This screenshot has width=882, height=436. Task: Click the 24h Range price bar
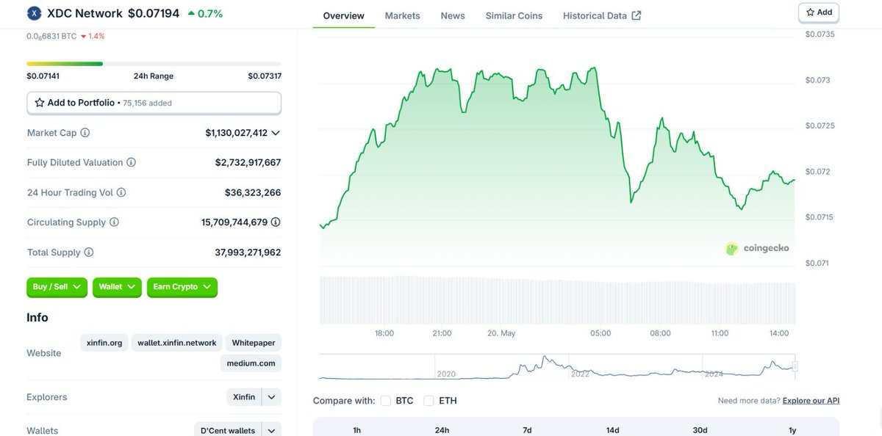[x=154, y=64]
